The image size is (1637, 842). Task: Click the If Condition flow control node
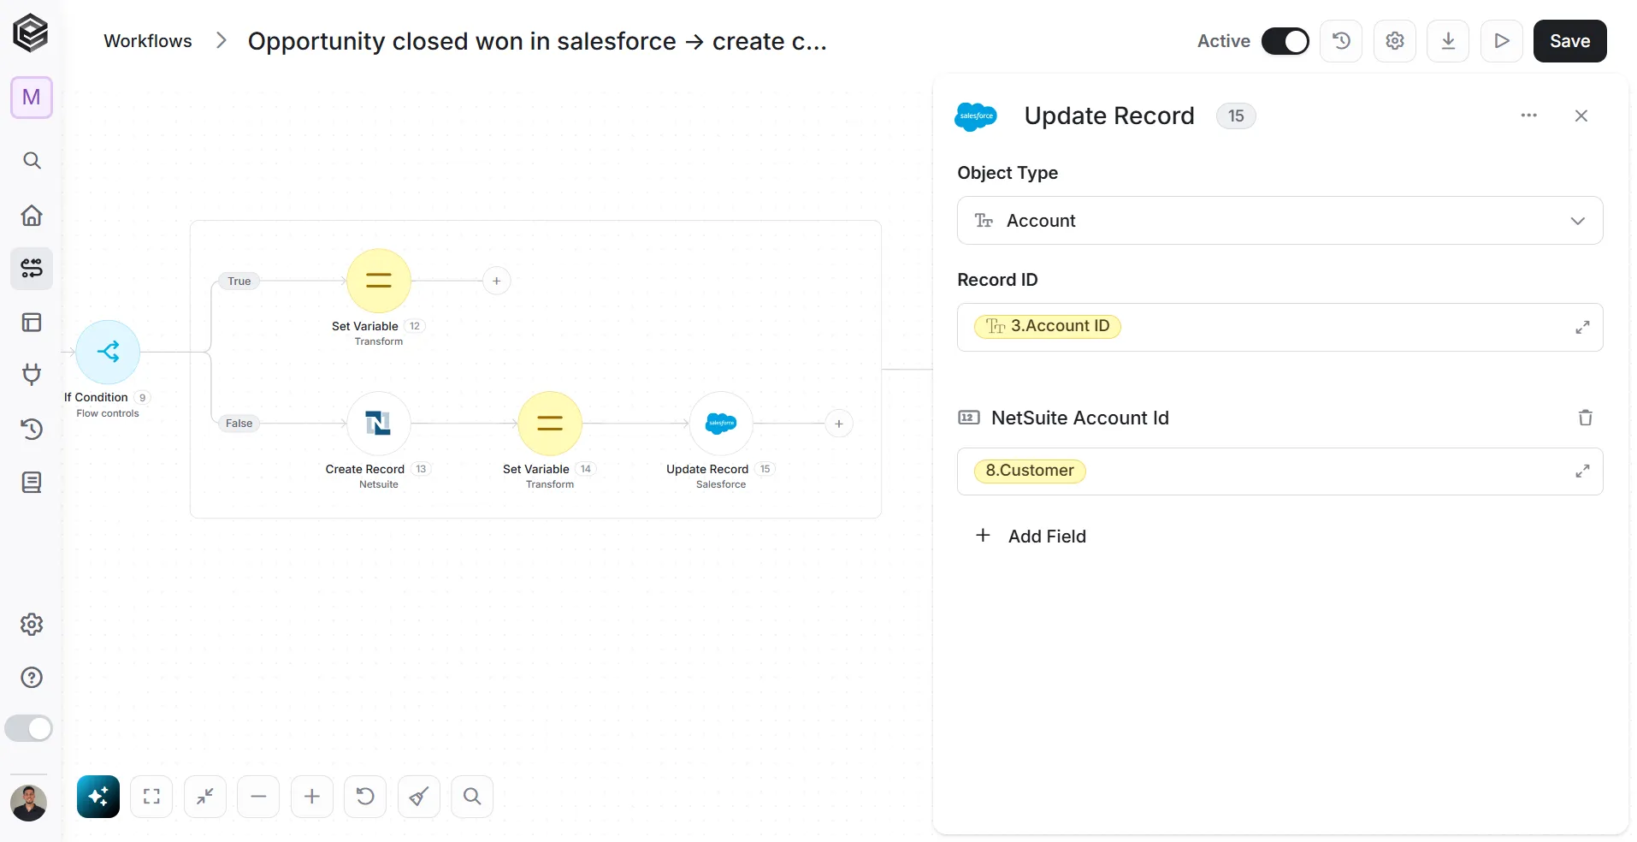click(x=108, y=352)
